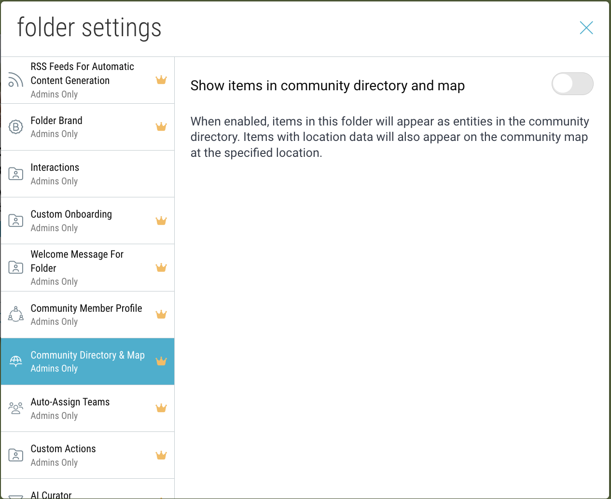
Task: Click the 'Show items in community directory and map' label
Action: (328, 85)
